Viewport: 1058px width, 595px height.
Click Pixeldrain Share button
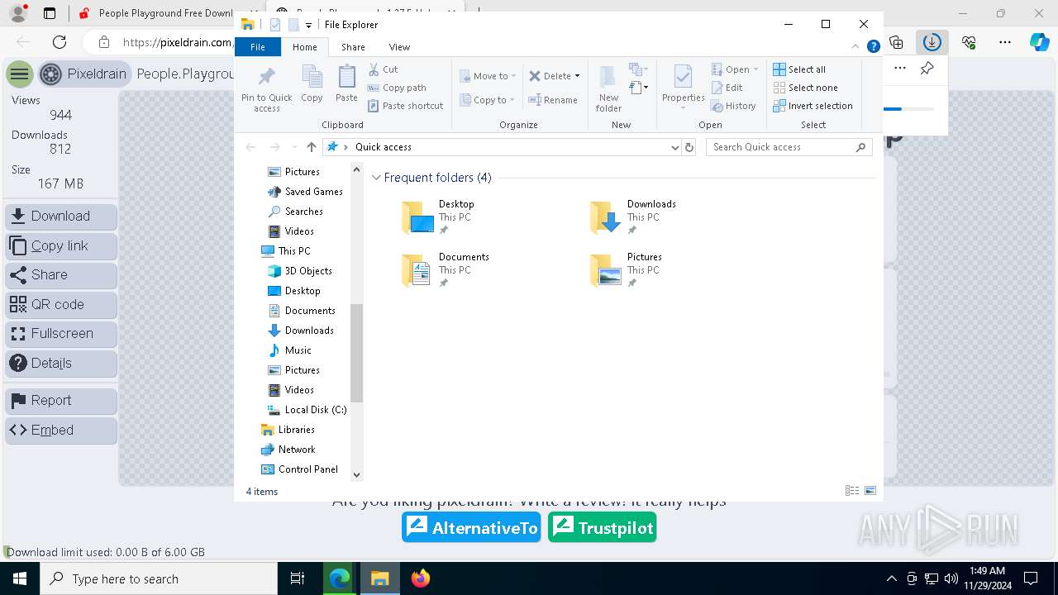(61, 275)
